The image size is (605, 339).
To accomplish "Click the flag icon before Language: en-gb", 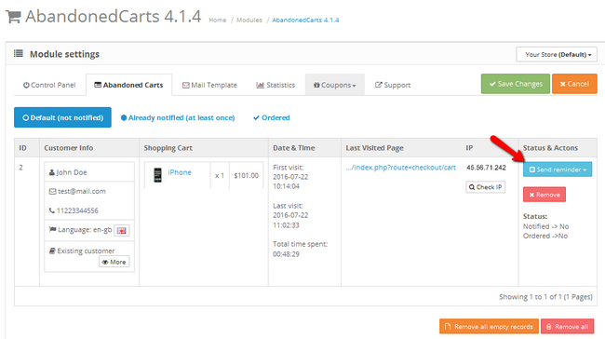I will click(x=53, y=230).
